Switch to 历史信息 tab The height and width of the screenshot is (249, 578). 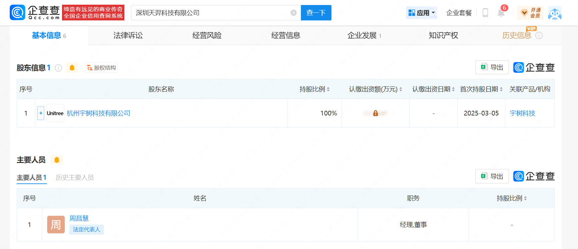(x=517, y=35)
